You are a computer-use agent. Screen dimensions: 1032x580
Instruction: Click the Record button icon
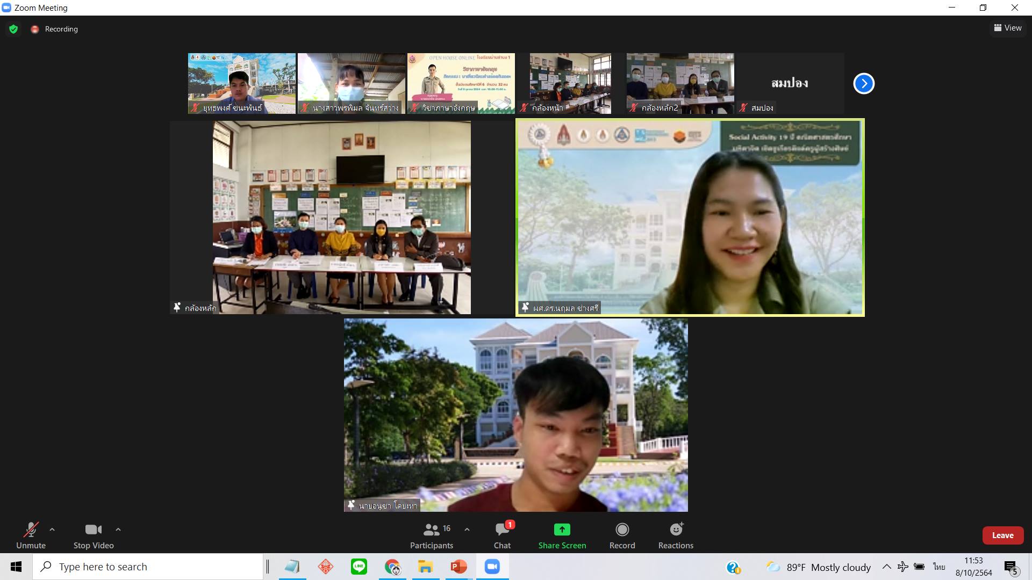click(622, 530)
